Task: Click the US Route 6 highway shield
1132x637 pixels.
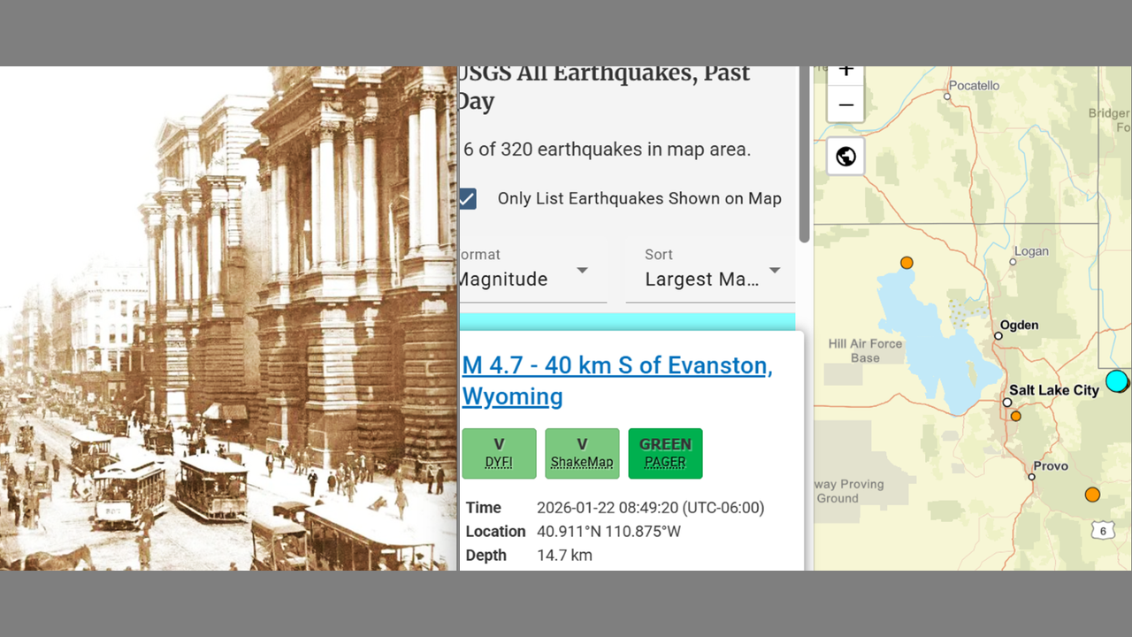Action: pyautogui.click(x=1102, y=530)
